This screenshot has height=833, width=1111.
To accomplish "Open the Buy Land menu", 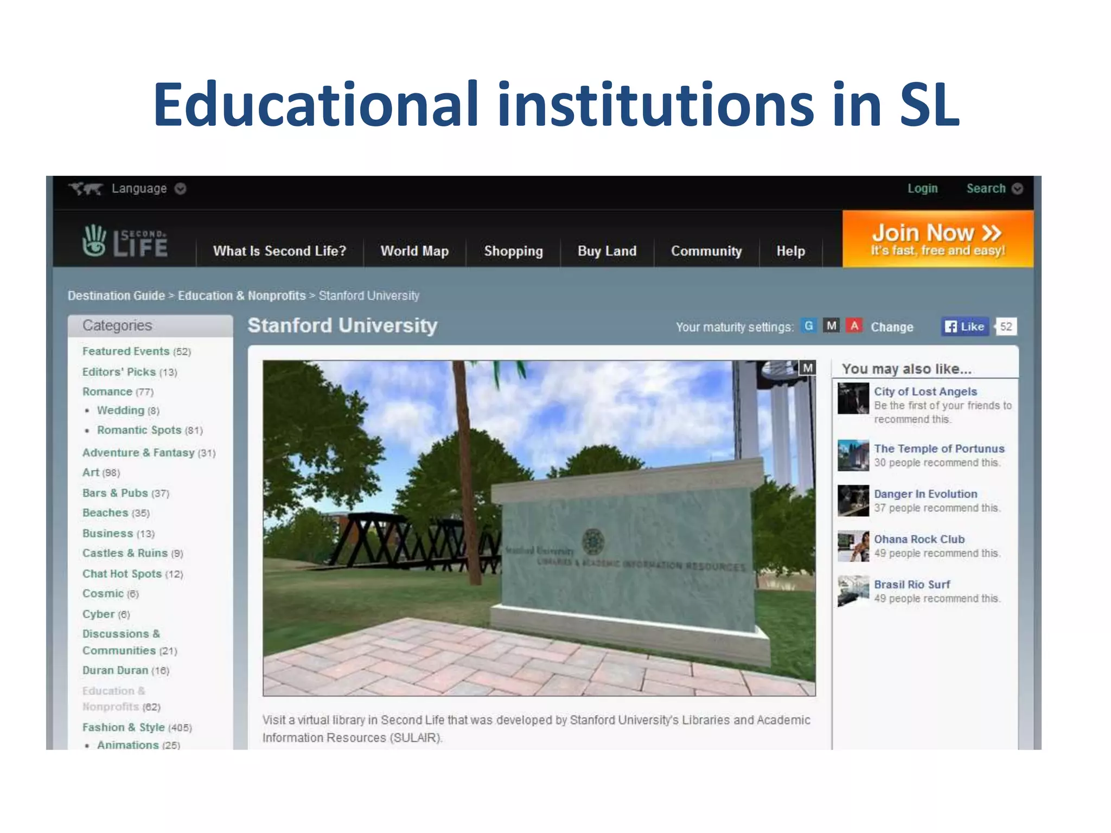I will coord(607,251).
